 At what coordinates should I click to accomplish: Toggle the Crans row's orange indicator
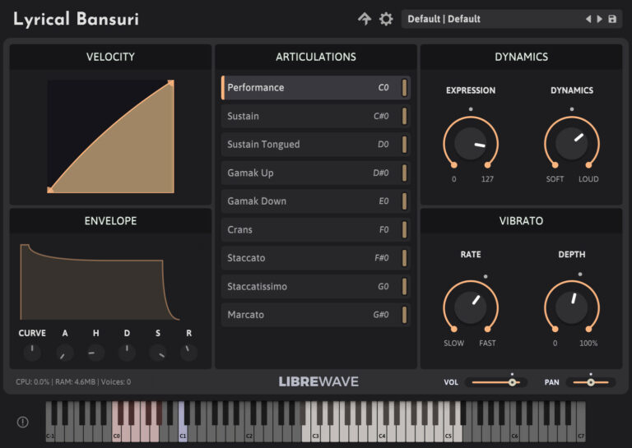[404, 229]
